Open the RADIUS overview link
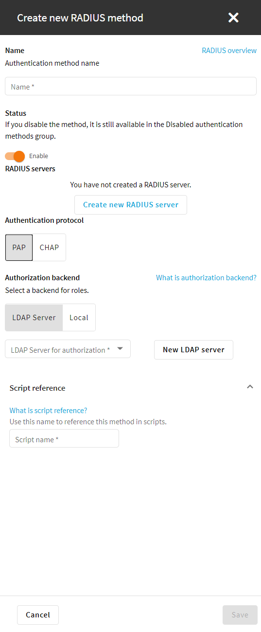 229,51
